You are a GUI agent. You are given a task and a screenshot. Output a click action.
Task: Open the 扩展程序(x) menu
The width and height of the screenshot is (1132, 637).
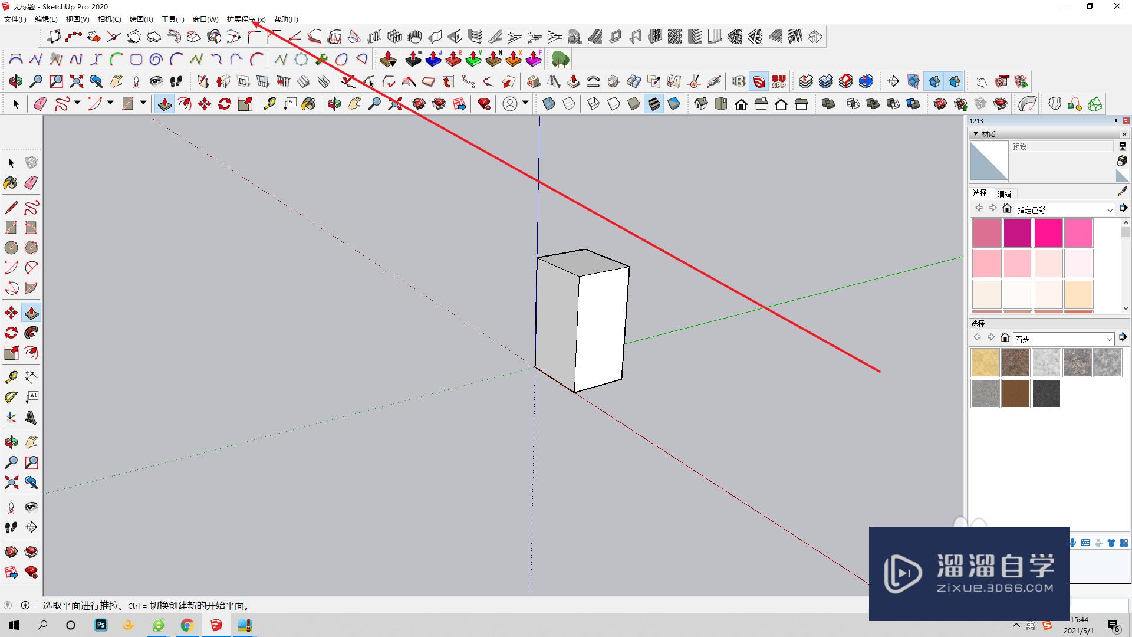point(246,19)
